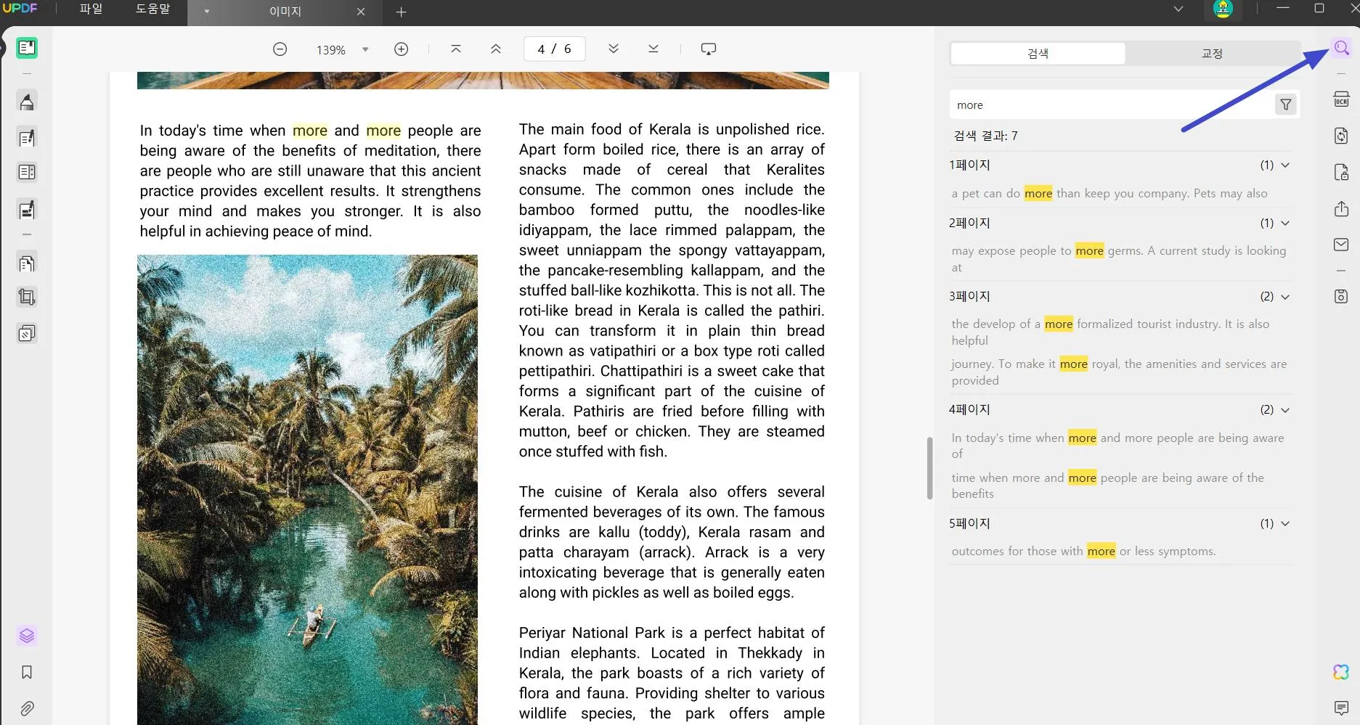Image resolution: width=1360 pixels, height=725 pixels.
Task: Click the tropical river photo
Action: (x=307, y=489)
